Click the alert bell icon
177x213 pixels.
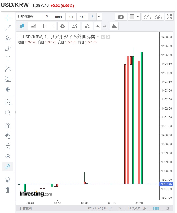[114, 26]
